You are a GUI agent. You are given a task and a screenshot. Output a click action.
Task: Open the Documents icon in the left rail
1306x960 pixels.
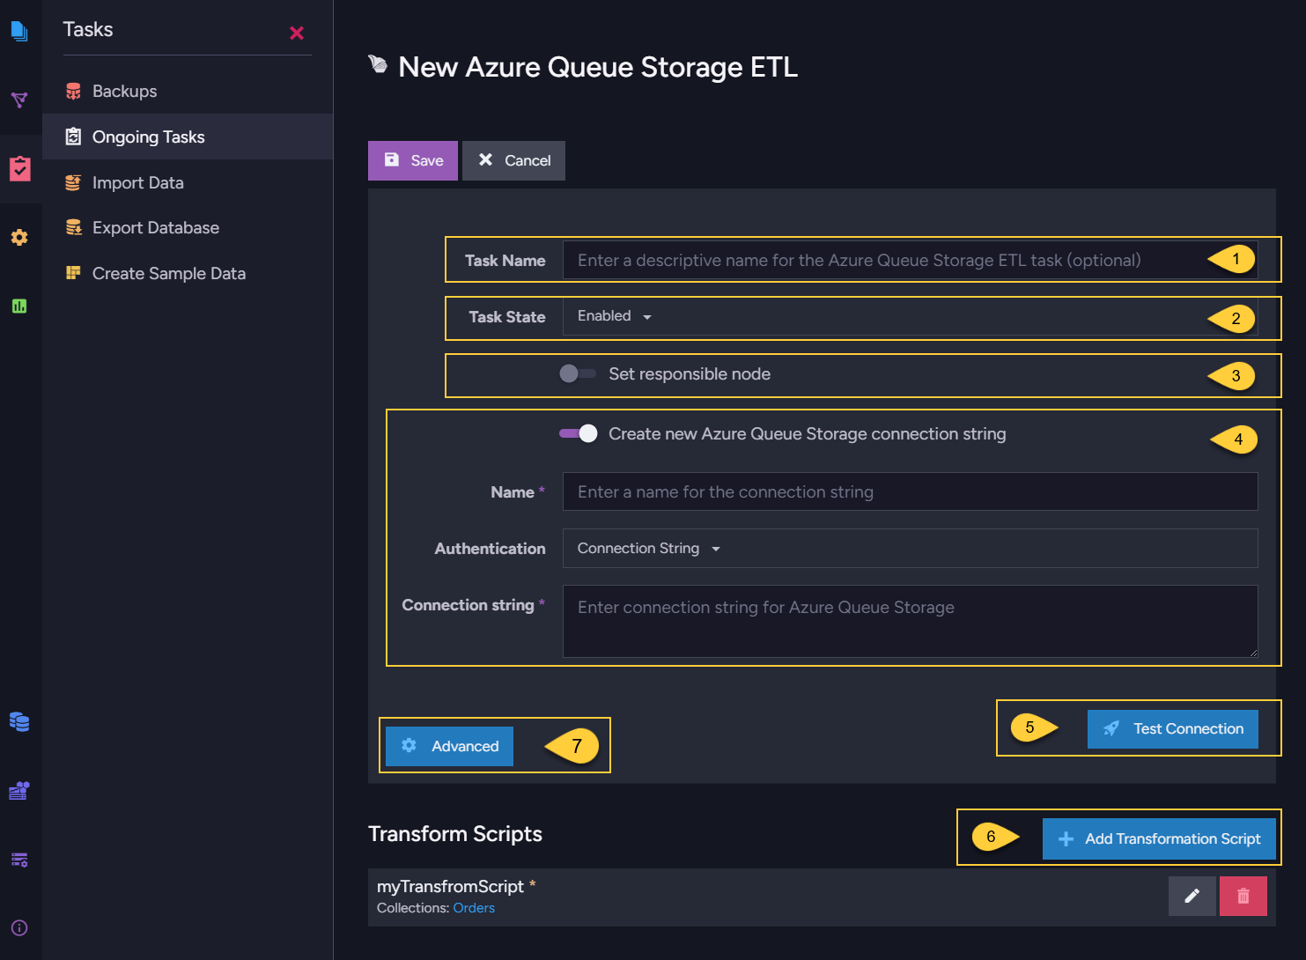coord(19,32)
